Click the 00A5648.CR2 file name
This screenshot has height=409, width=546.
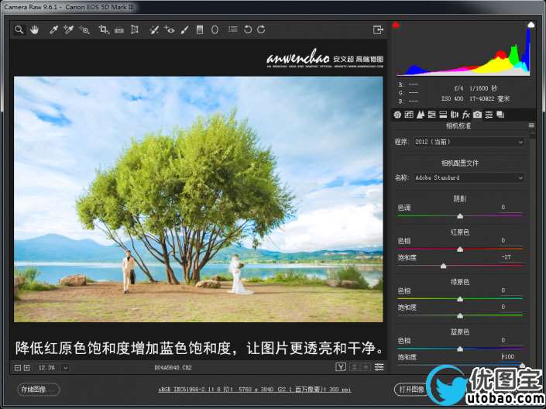[173, 367]
